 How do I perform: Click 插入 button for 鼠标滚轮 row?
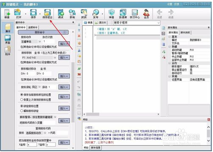coord(64,87)
